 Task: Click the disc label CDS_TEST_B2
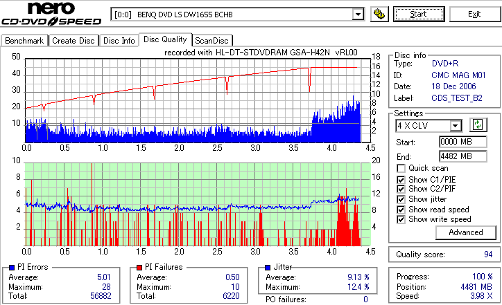tap(457, 98)
